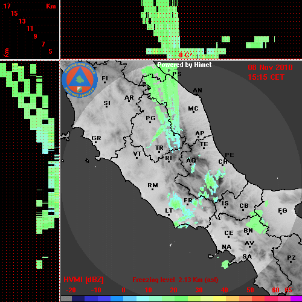Viewport: 302px width, 302px height.
Task: Click the SI city label on map
Action: (107, 103)
